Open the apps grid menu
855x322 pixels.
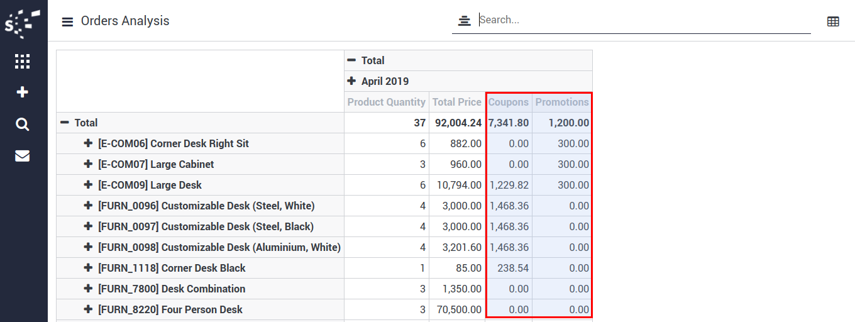tap(23, 61)
